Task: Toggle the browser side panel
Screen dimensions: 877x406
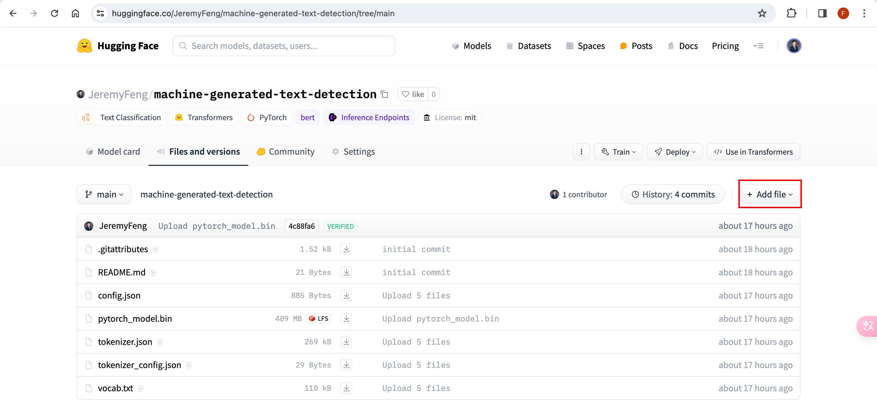Action: coord(822,13)
